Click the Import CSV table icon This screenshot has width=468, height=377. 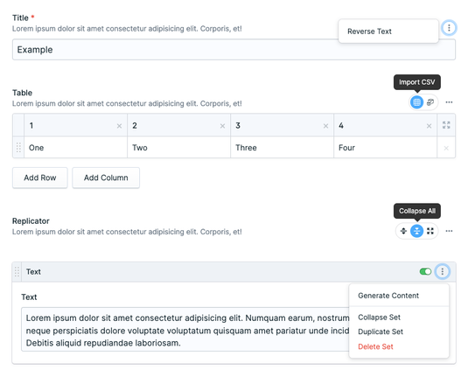(x=416, y=102)
